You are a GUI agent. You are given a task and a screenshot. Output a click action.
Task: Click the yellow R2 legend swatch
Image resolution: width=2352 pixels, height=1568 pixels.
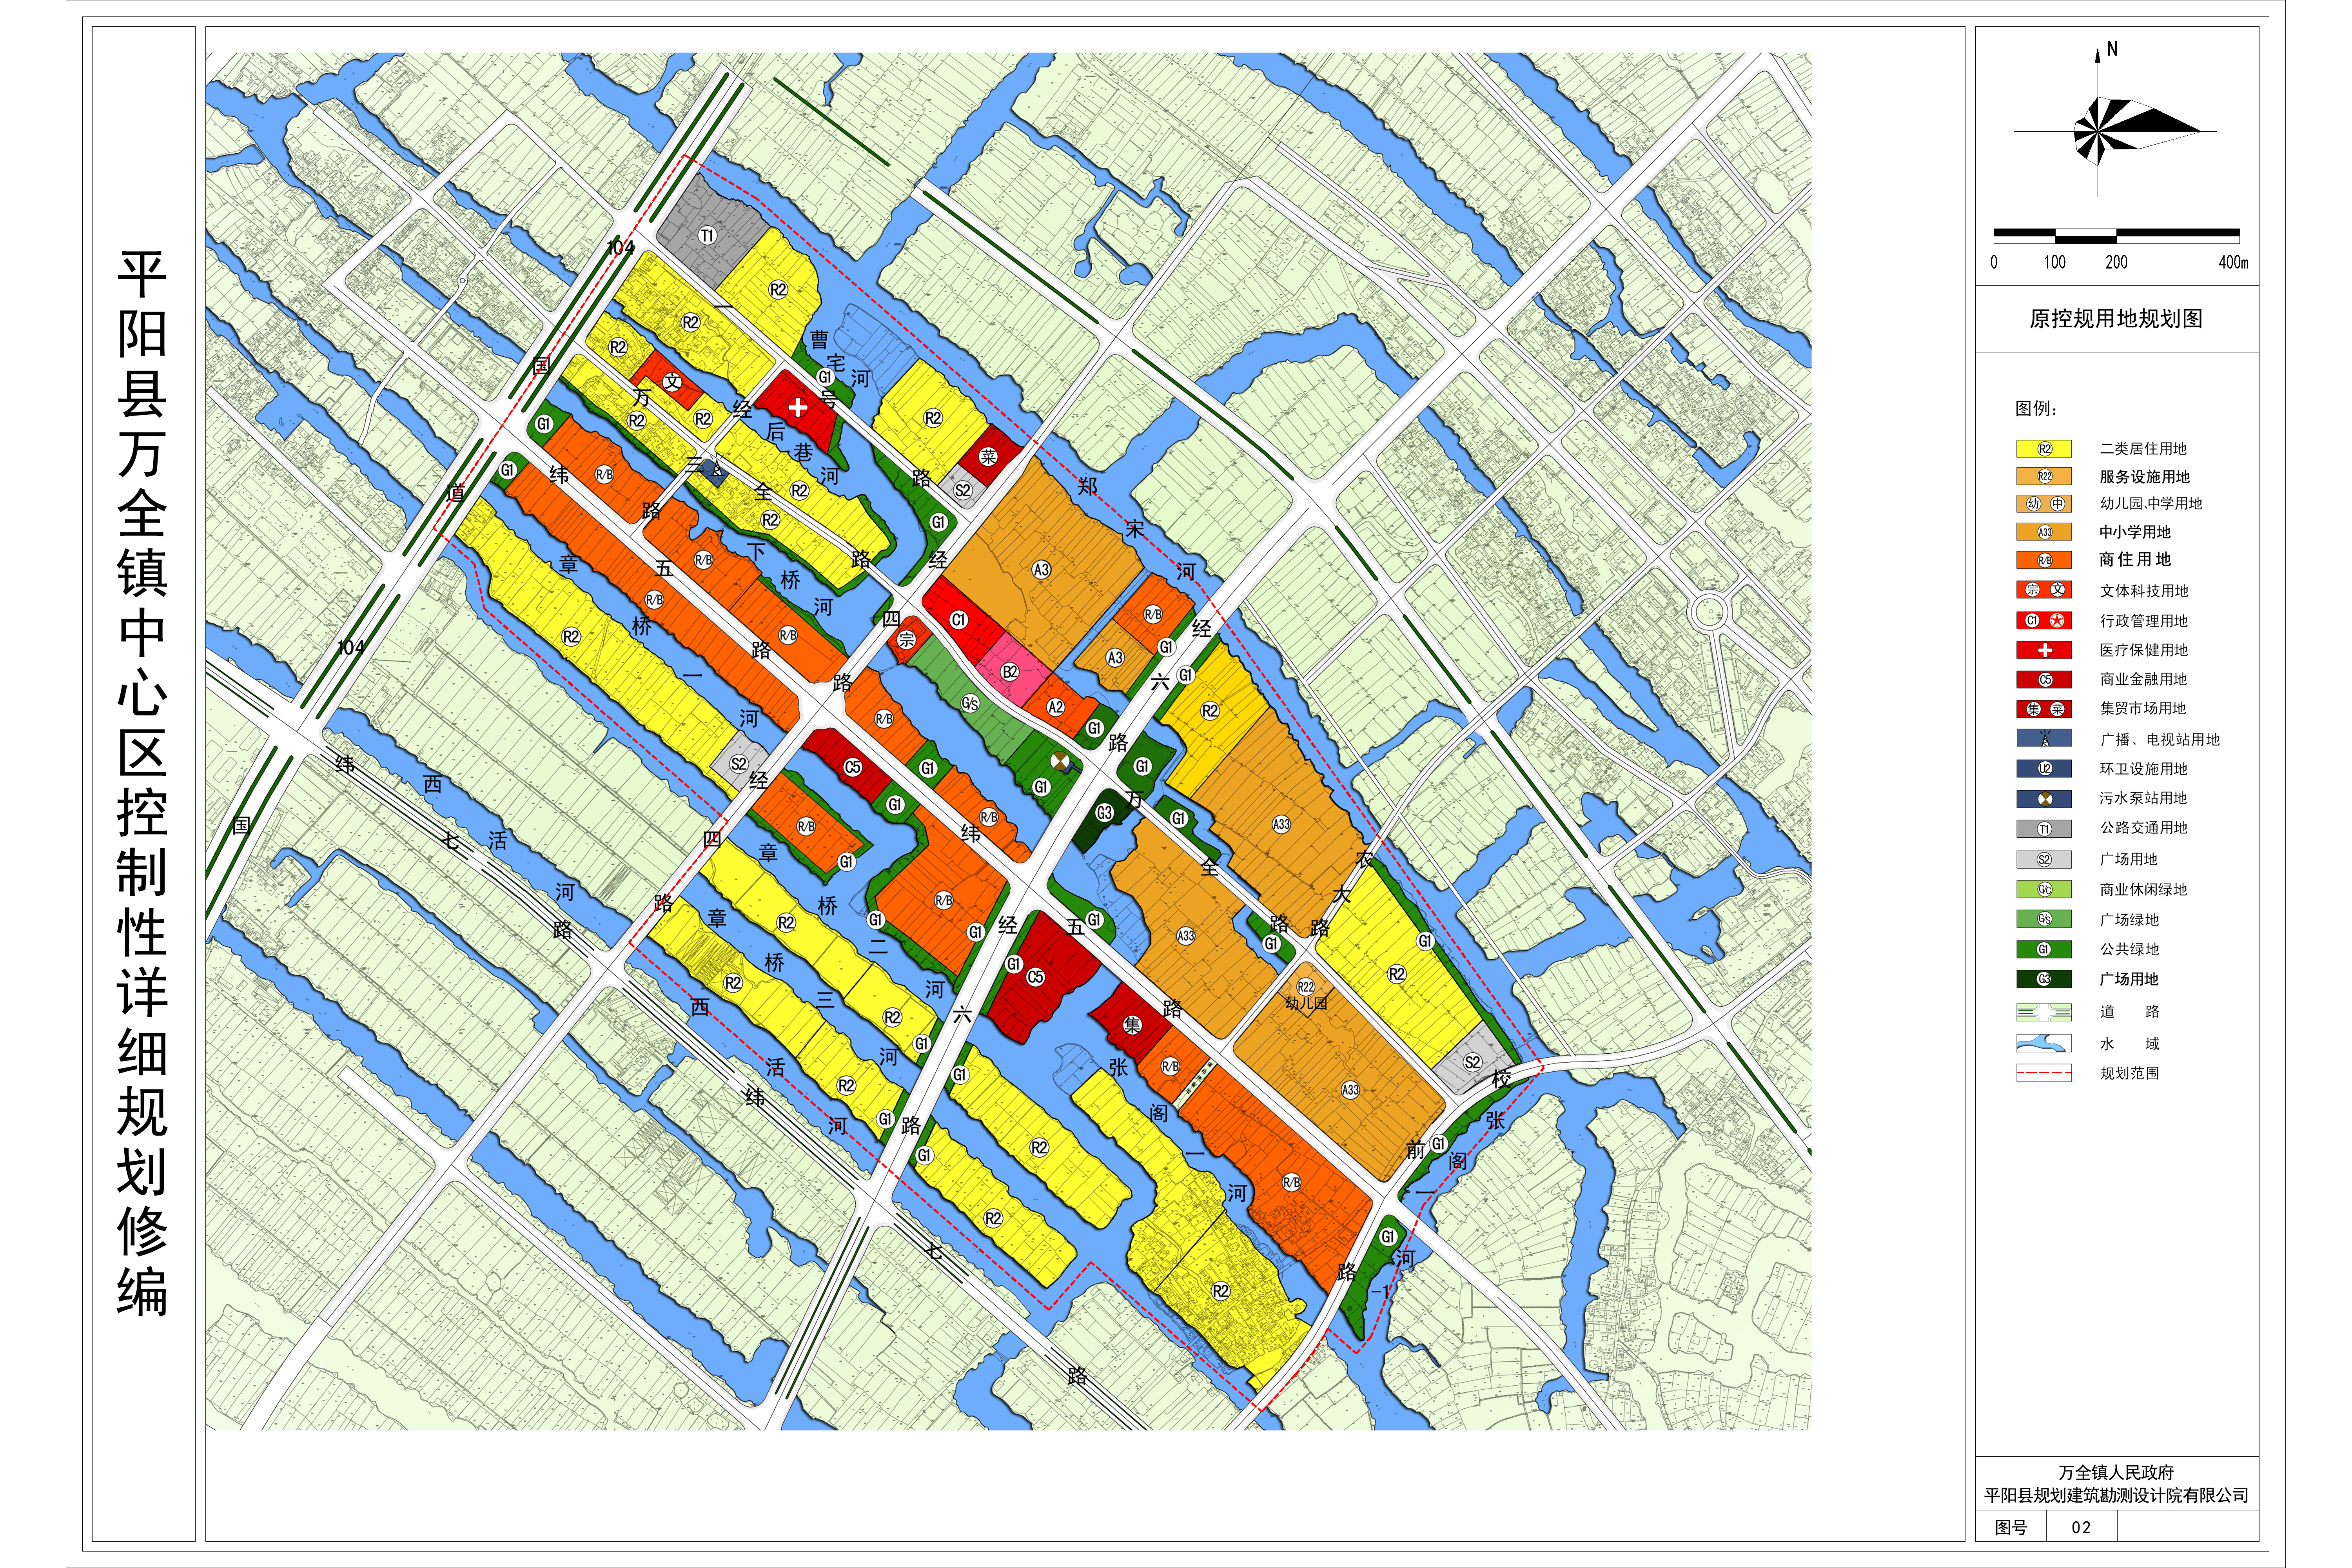pyautogui.click(x=2044, y=449)
